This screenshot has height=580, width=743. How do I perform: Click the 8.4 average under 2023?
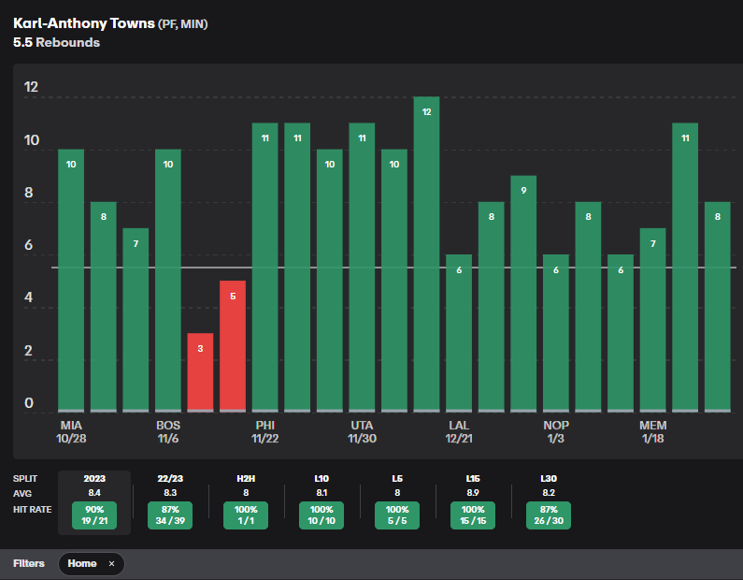click(x=94, y=493)
